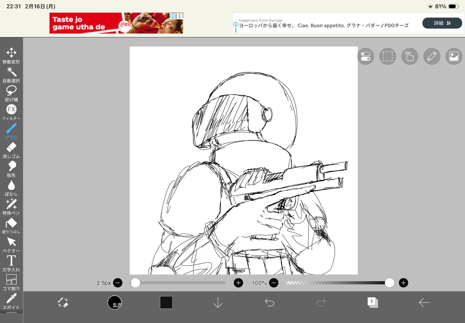This screenshot has height=323, width=465.
Task: Activate the Blur tool (ぼかし)
Action: [11, 188]
